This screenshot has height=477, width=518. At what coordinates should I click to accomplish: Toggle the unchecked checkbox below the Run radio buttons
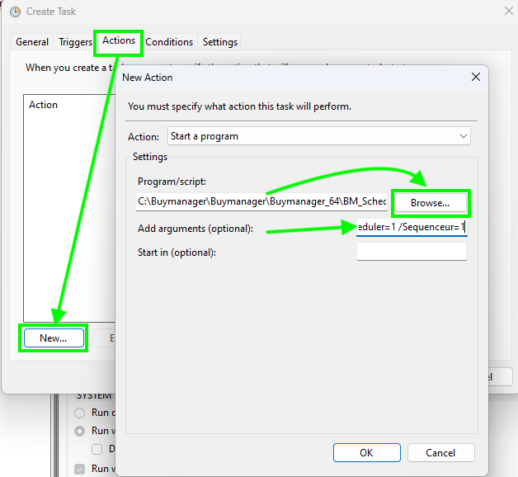pos(97,449)
